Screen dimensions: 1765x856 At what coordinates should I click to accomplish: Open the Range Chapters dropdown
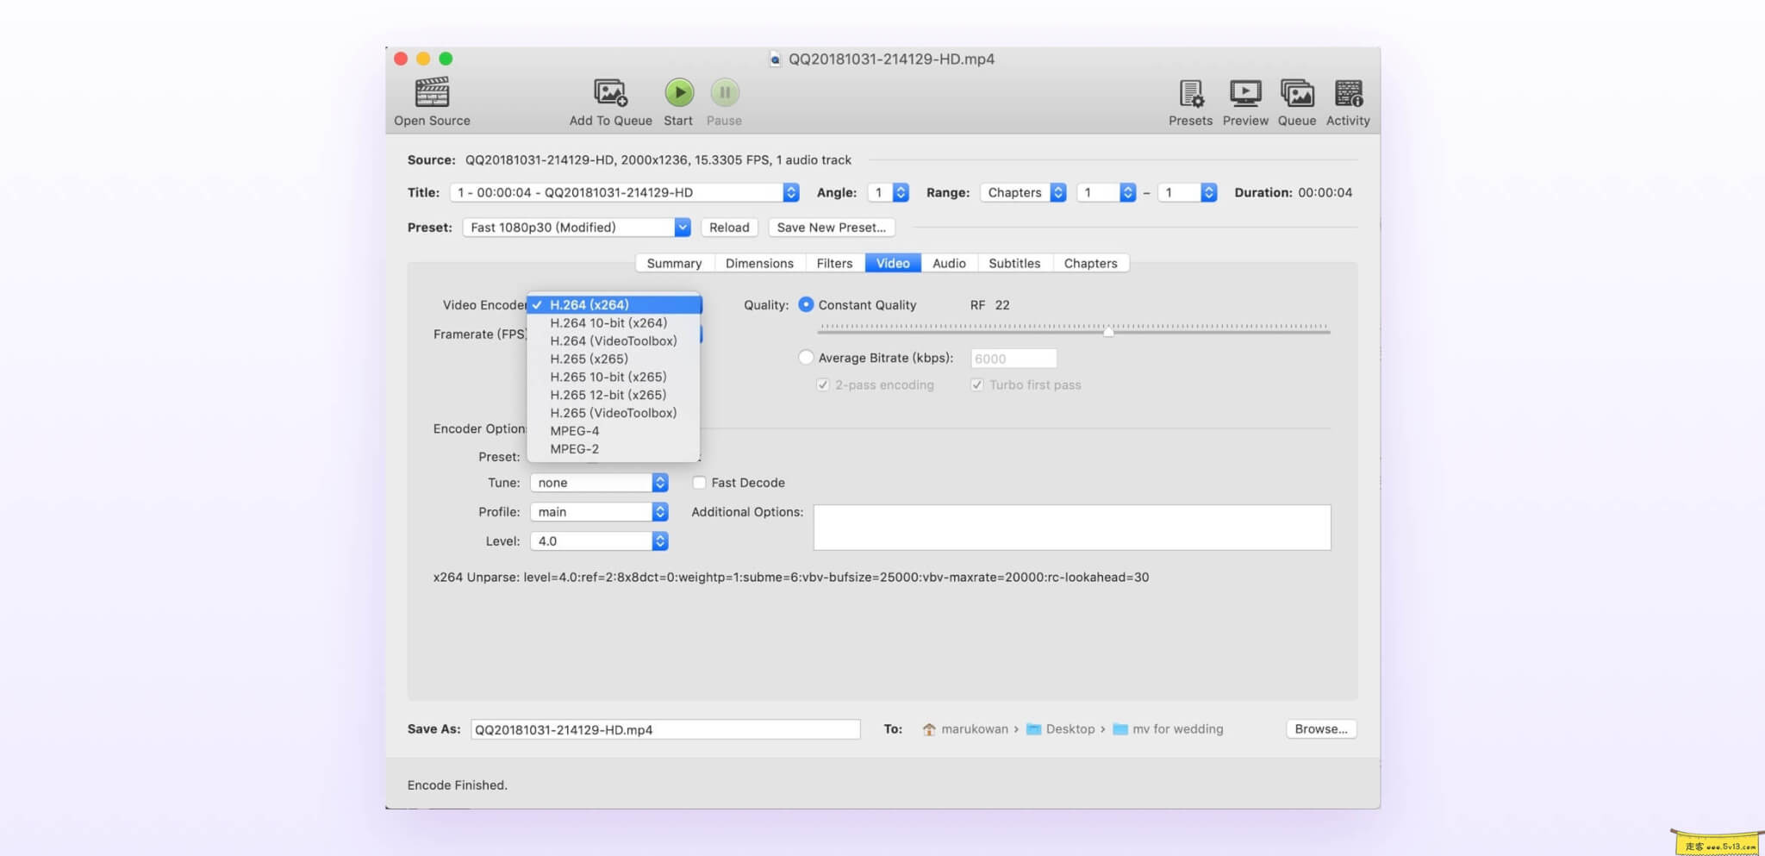[1023, 193]
